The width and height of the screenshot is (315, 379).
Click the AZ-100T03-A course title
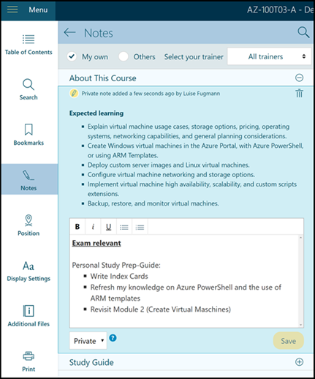(x=280, y=10)
